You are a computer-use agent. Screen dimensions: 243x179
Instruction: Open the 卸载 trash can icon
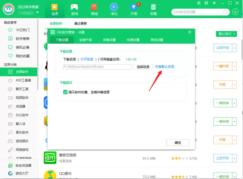153,10
